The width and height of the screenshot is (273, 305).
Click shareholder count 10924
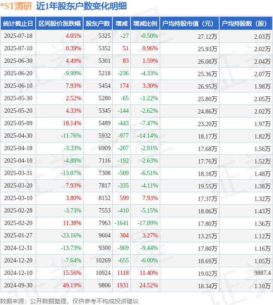tap(103, 273)
